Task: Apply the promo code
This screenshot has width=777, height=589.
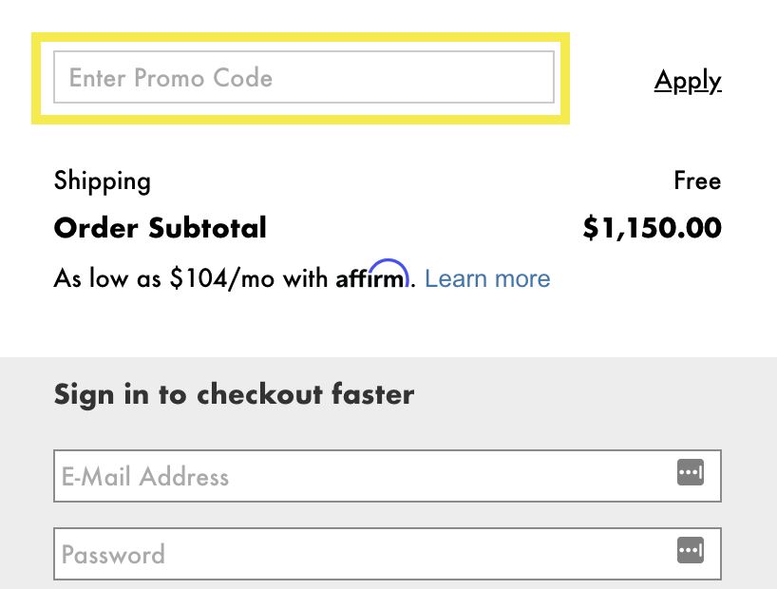Action: [x=688, y=81]
